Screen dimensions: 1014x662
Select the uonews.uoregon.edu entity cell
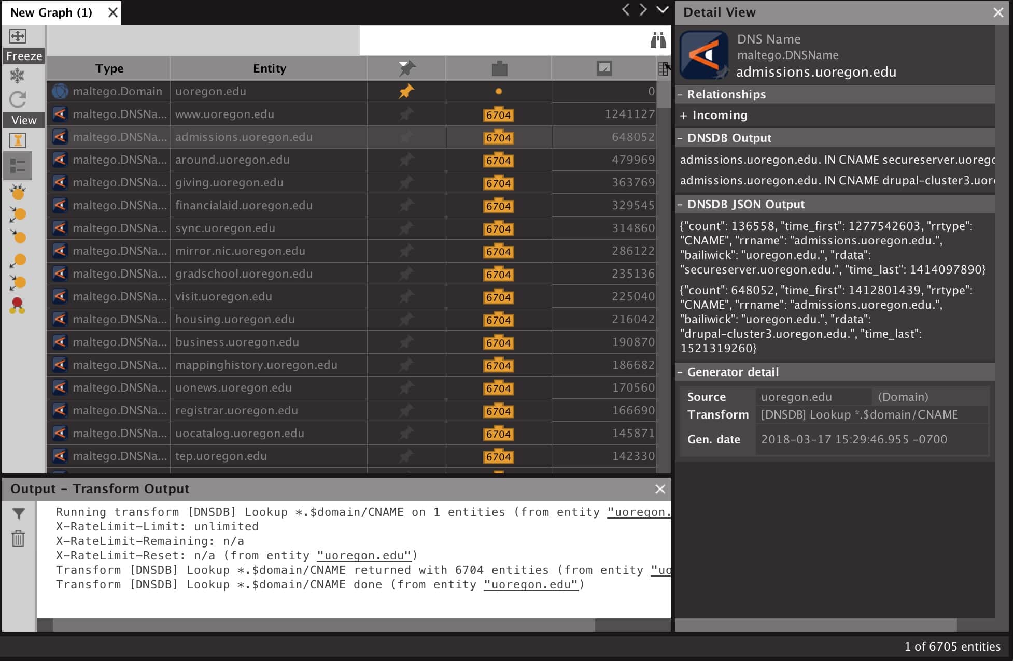(x=269, y=388)
